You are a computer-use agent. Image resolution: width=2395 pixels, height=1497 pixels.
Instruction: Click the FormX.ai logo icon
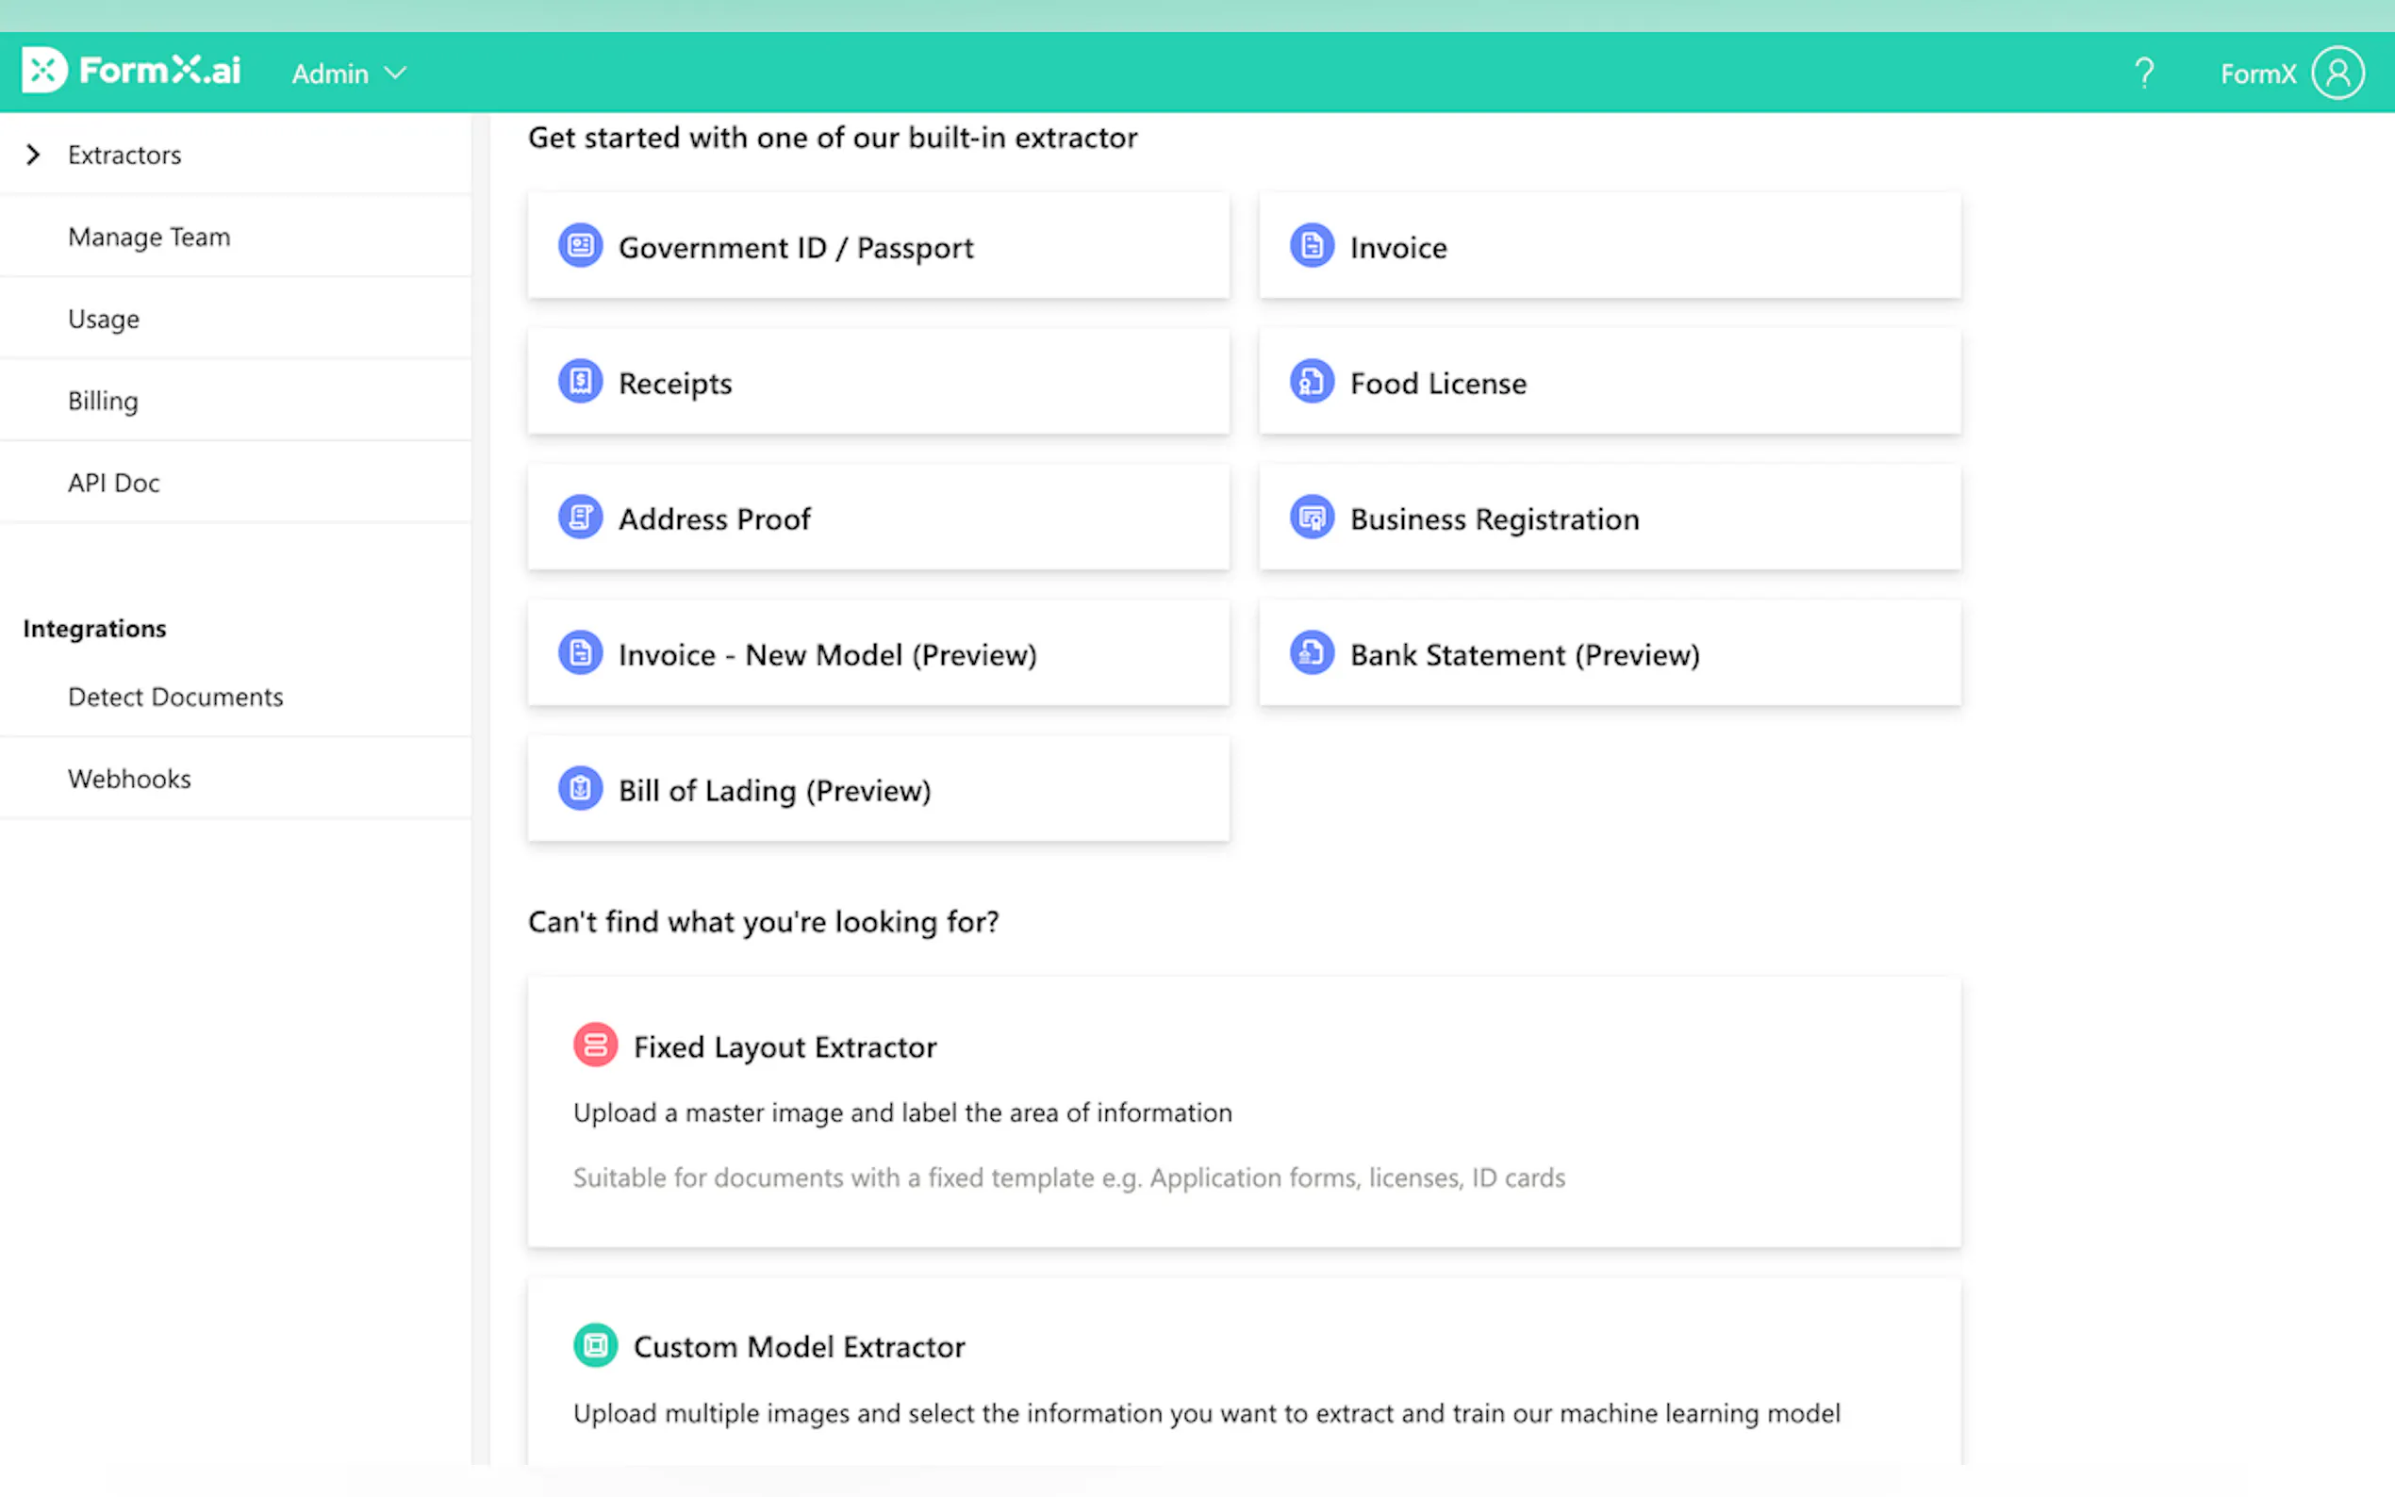44,71
